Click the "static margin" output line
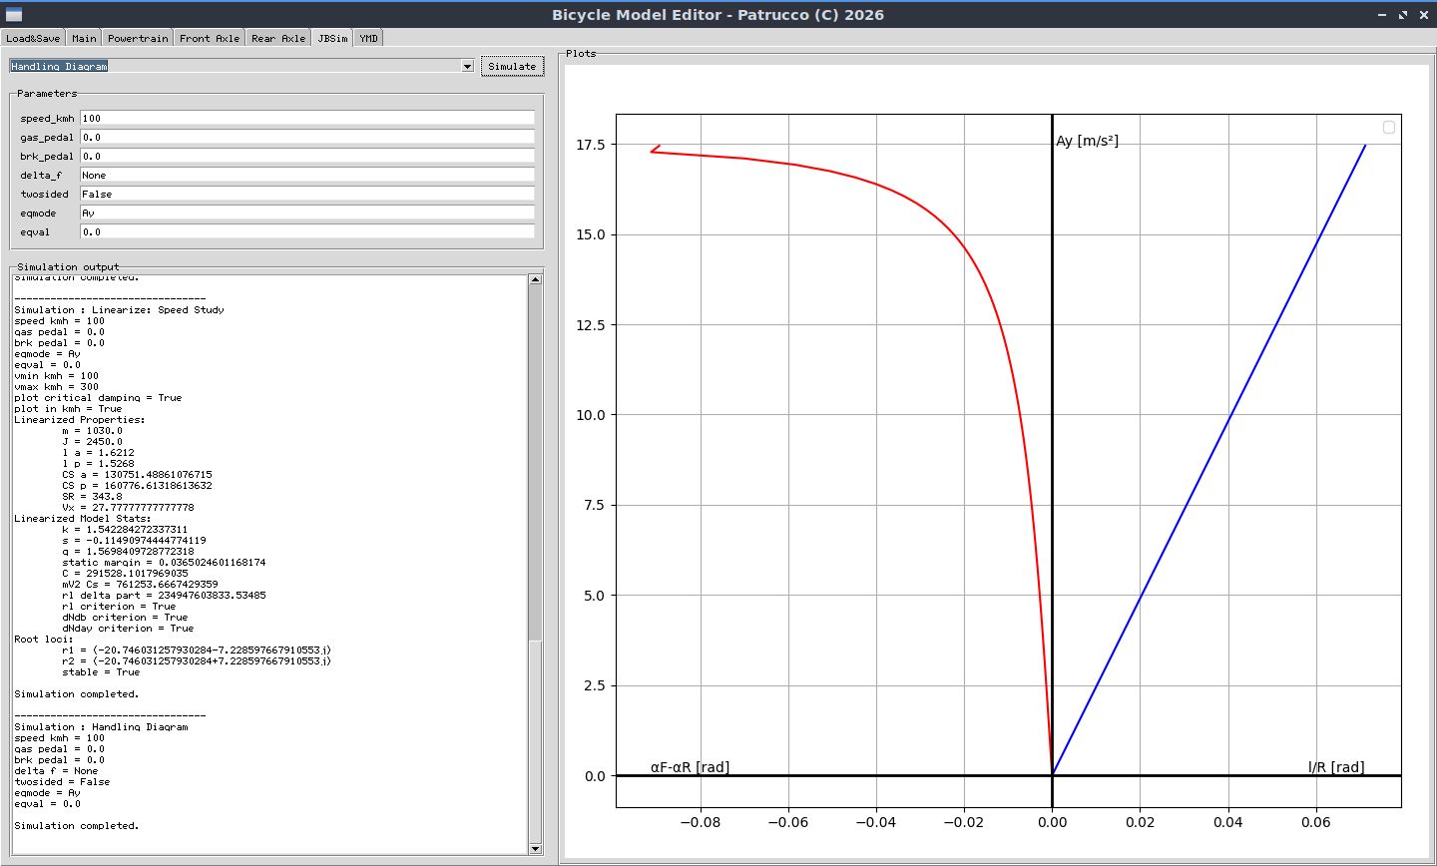This screenshot has width=1437, height=866. [x=164, y=563]
